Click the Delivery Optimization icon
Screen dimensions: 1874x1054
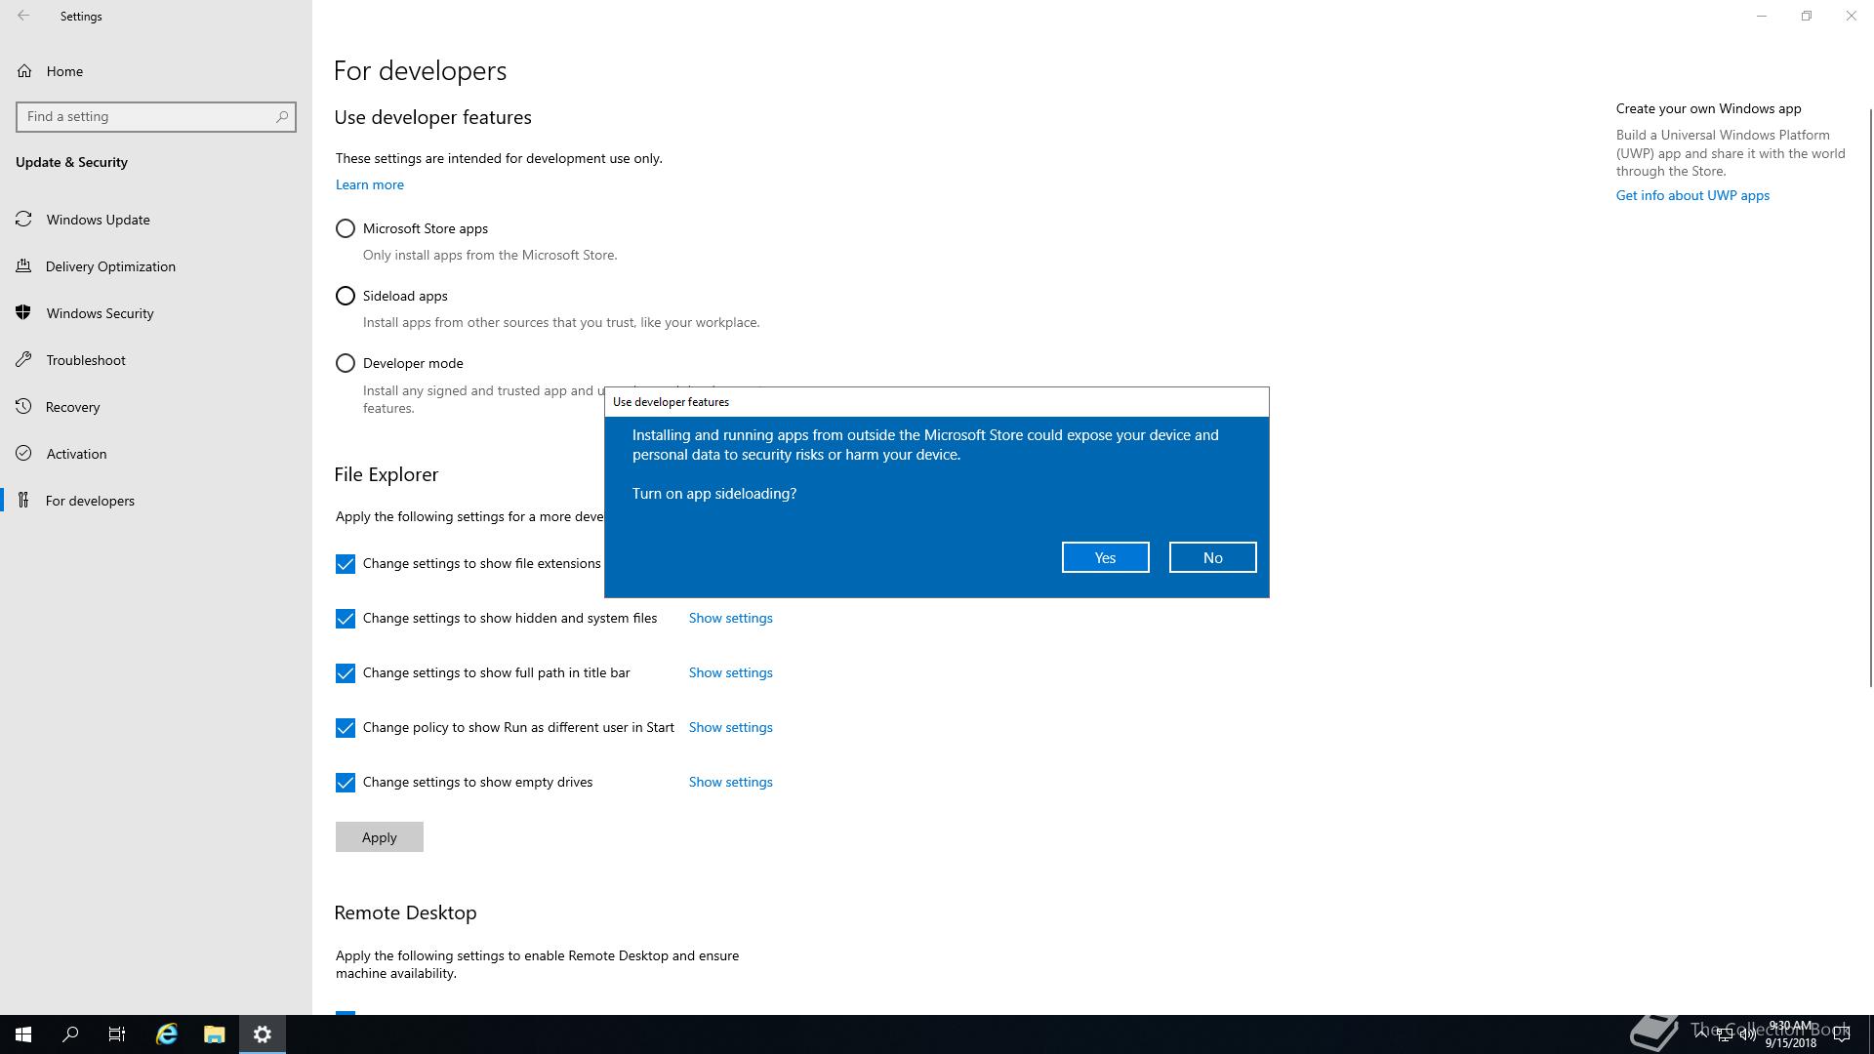24,266
